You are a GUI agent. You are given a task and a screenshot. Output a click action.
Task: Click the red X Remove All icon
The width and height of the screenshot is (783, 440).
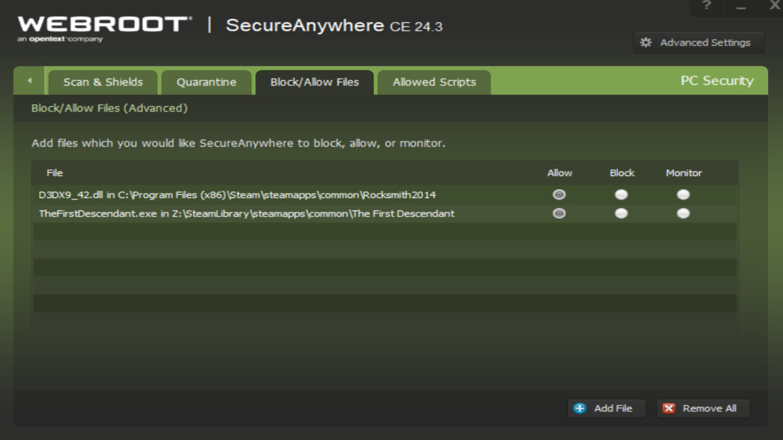669,408
